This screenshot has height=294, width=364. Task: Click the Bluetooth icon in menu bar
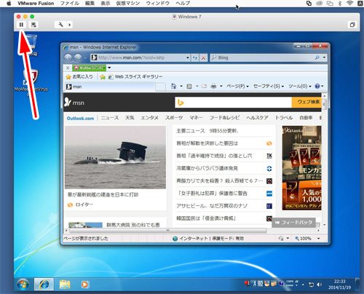tap(340, 4)
